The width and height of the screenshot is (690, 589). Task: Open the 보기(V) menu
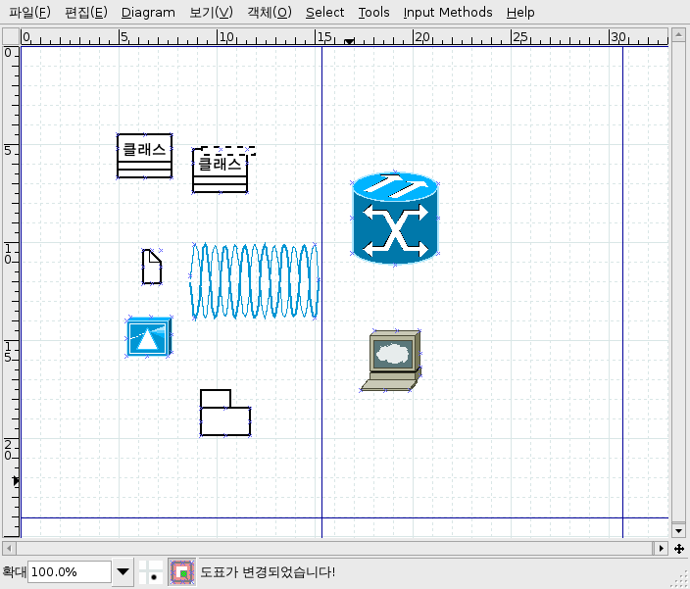212,13
